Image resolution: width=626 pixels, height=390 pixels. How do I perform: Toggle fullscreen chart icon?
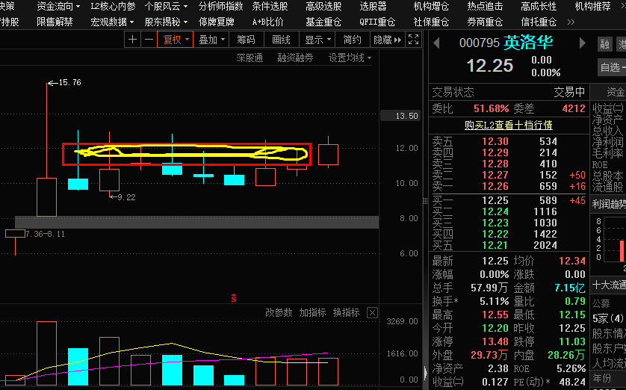[414, 40]
